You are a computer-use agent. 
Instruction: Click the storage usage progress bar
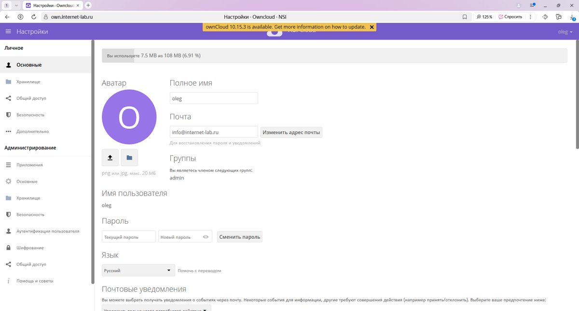[334, 55]
